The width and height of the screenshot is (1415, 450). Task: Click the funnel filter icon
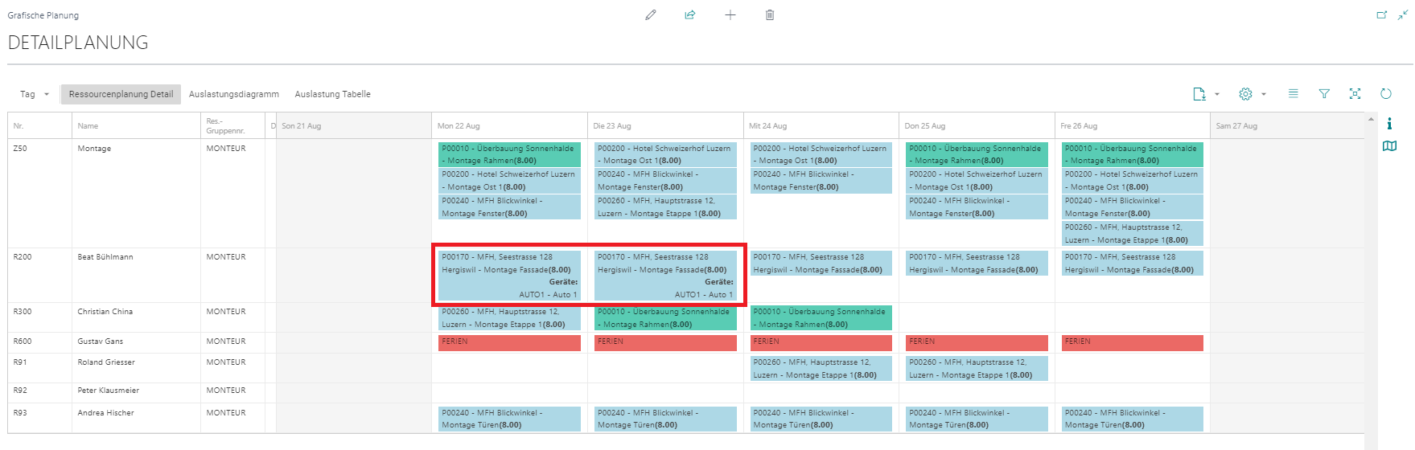1324,94
